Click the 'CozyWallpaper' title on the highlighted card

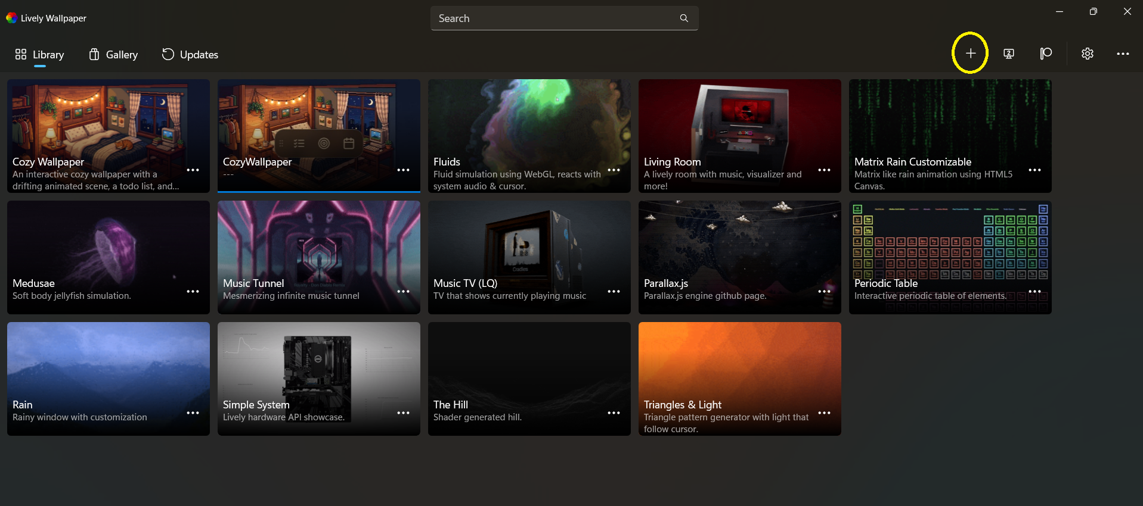[257, 162]
